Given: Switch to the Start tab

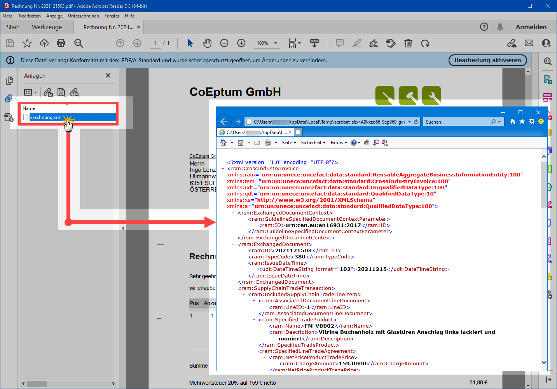Looking at the screenshot, I should (13, 27).
